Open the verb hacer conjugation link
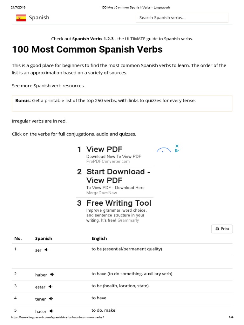This screenshot has width=244, height=325. pos(41,311)
